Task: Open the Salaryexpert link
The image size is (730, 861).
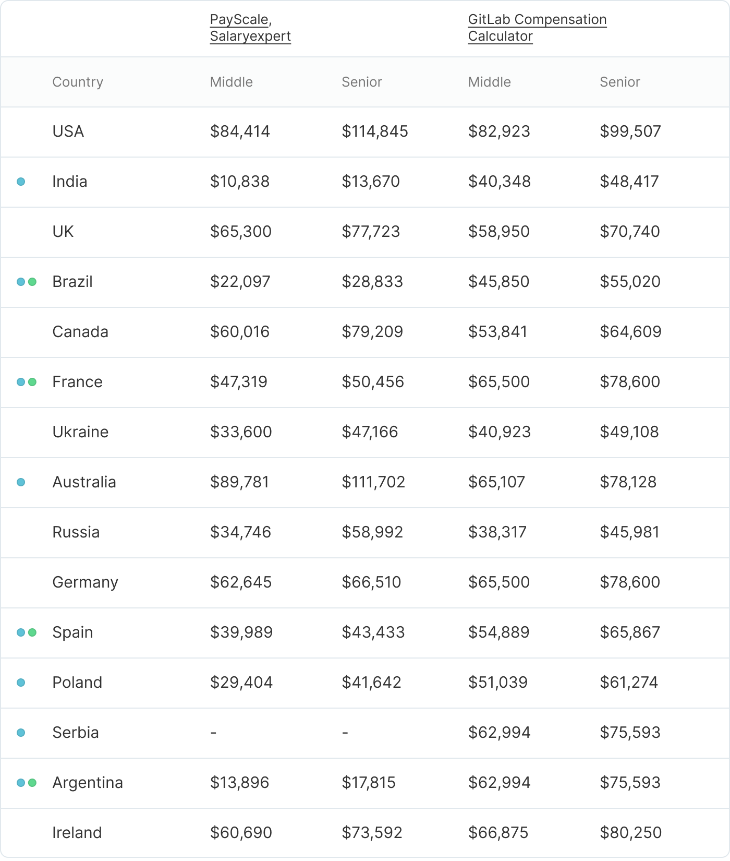Action: (250, 37)
